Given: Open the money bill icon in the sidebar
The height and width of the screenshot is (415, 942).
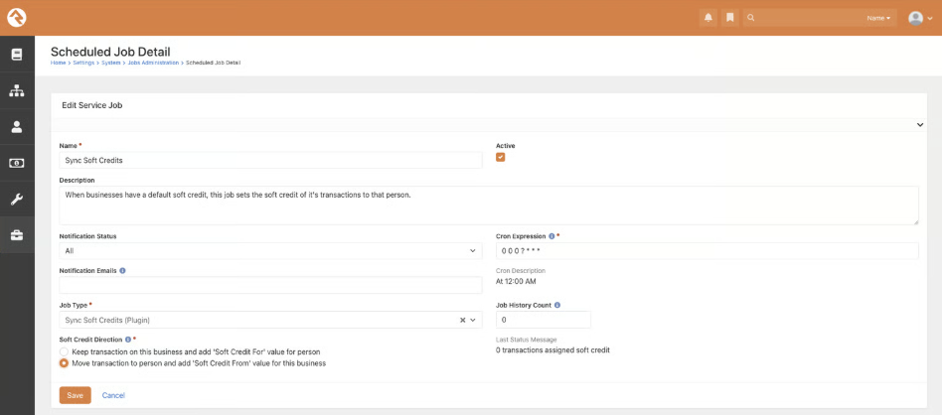Looking at the screenshot, I should coord(17,163).
